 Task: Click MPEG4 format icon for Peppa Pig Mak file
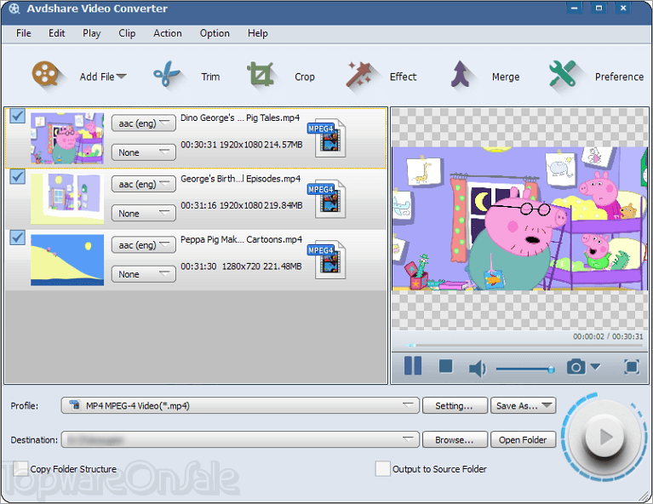click(327, 260)
